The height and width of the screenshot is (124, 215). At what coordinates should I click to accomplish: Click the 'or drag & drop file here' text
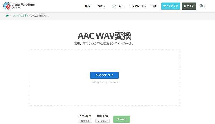coord(104,82)
